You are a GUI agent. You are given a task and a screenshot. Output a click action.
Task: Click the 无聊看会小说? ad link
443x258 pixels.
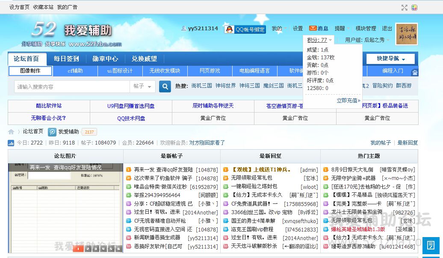click(48, 118)
